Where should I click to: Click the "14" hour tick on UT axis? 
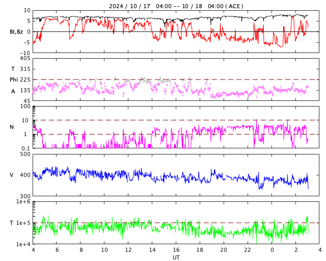(x=152, y=250)
